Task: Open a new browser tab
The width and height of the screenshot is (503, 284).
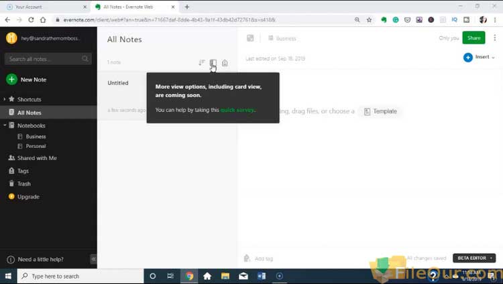Action: click(x=187, y=7)
